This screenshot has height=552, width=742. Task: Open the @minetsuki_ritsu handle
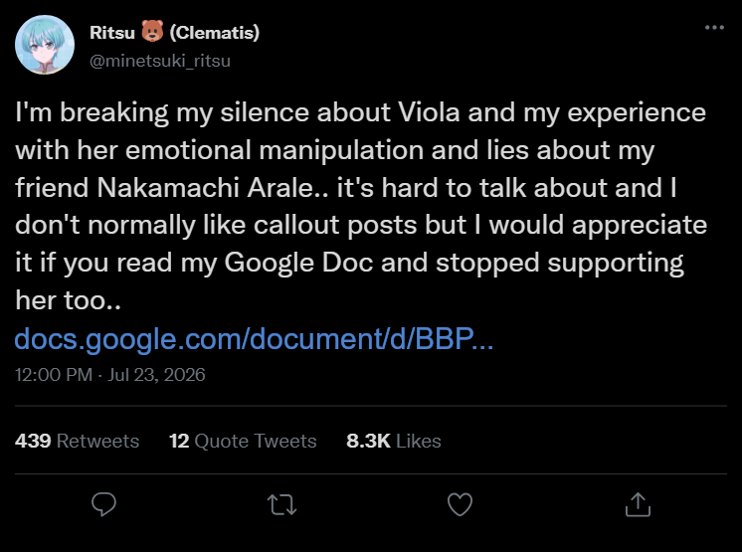pos(160,61)
